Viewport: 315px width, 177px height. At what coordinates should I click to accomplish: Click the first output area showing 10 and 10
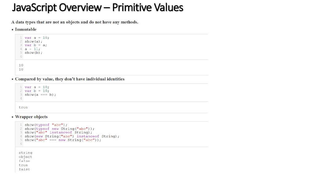[x=112, y=67]
